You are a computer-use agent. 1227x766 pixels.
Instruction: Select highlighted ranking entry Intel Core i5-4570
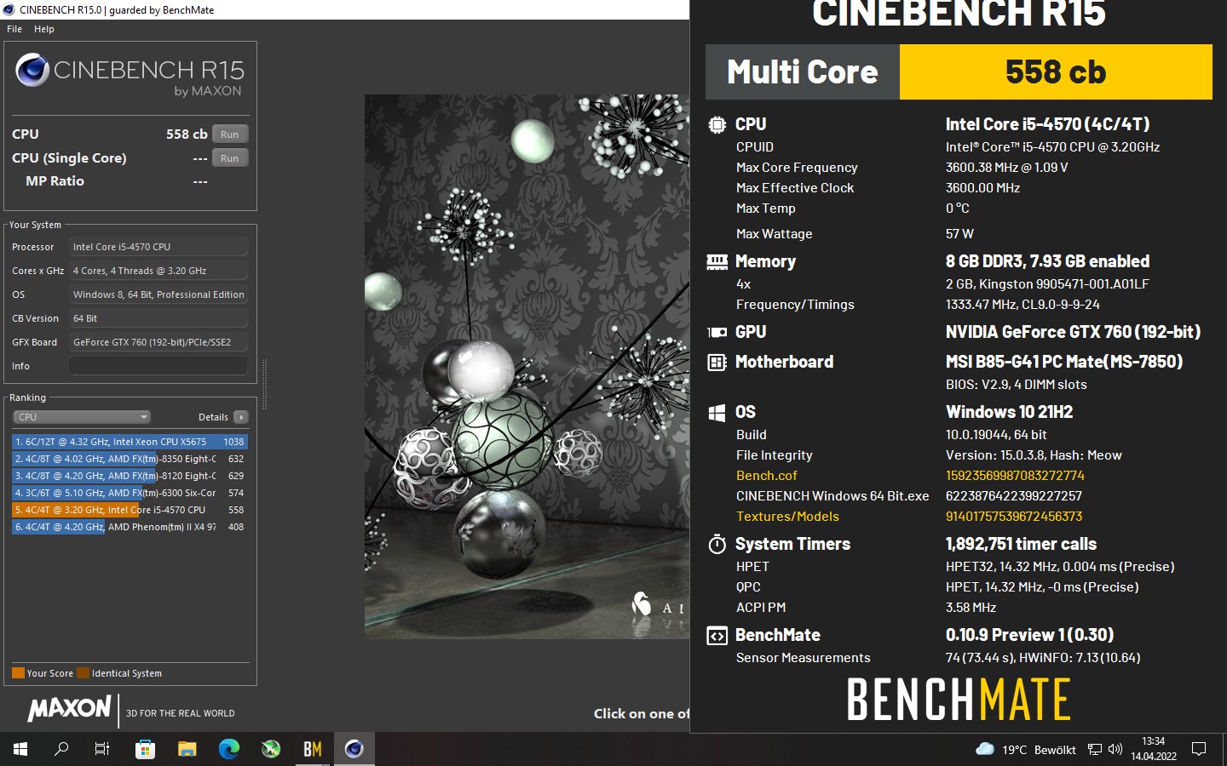coord(130,510)
